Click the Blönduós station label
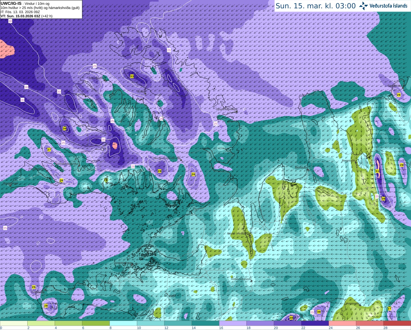 pos(301,167)
